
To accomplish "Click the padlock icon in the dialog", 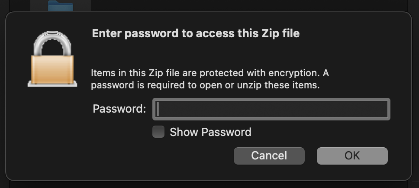I will 52,59.
